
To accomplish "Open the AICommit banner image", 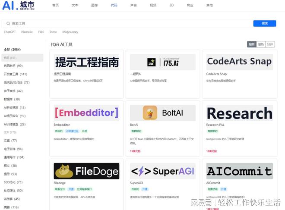I will click(x=240, y=171).
